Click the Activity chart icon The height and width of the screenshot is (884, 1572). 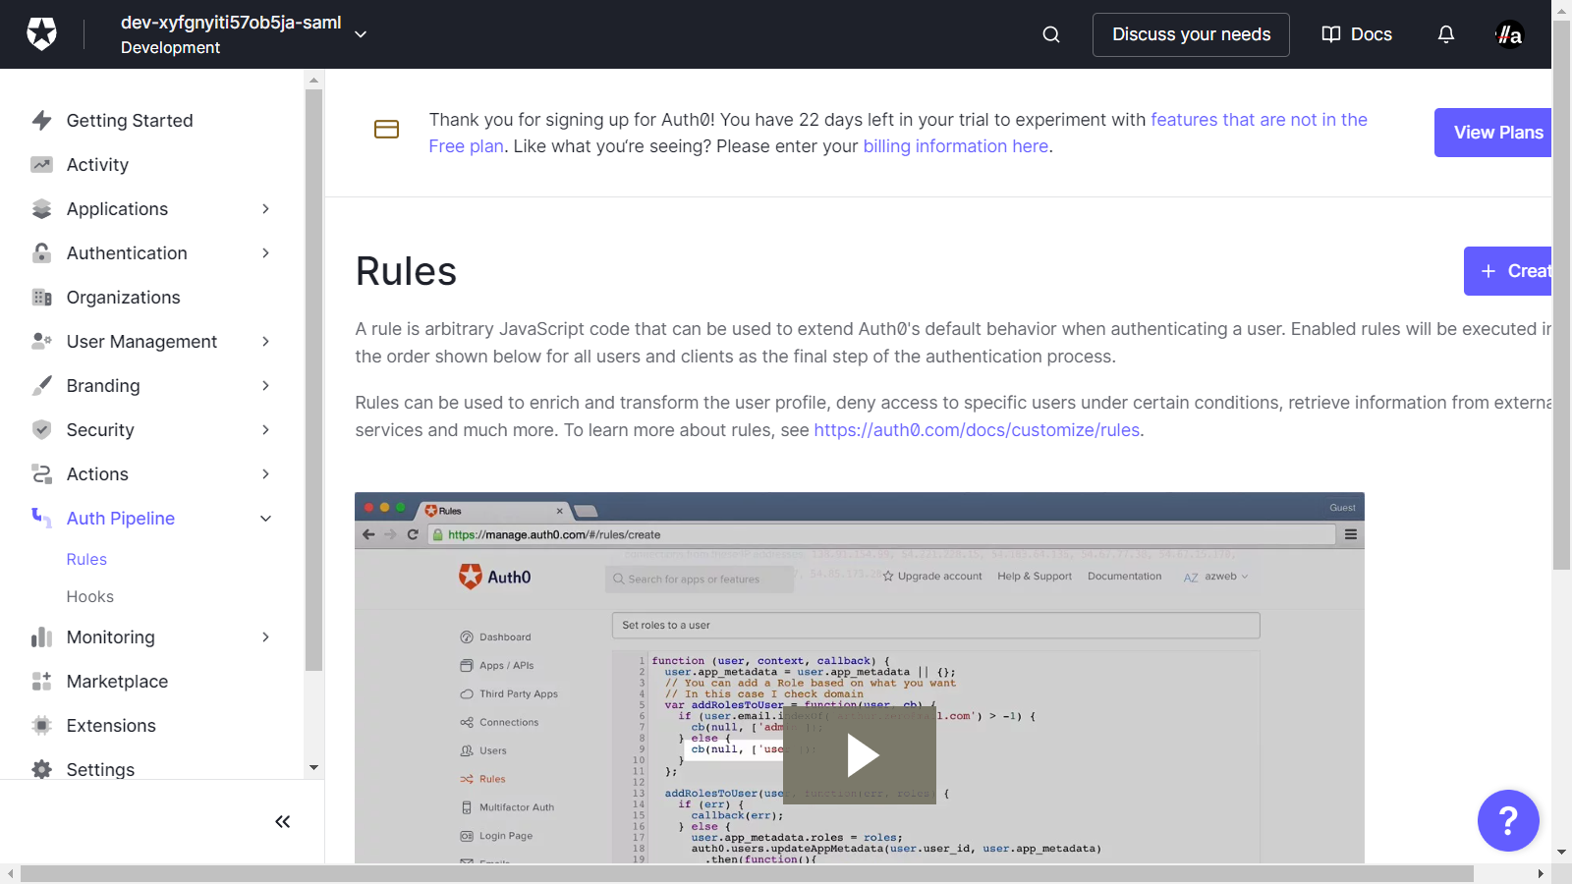41,165
